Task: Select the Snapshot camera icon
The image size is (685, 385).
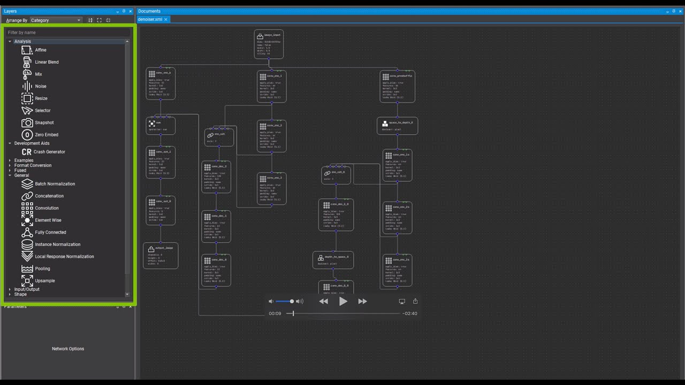Action: 27,122
